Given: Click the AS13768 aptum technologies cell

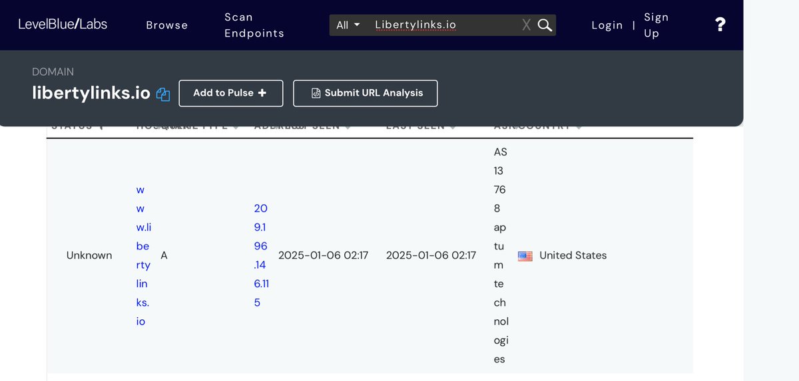Looking at the screenshot, I should pyautogui.click(x=499, y=255).
